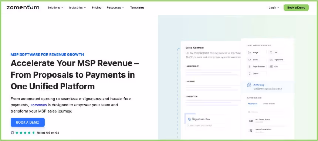Open the Login dropdown
Screen dimensions: 318x141
pyautogui.click(x=274, y=7)
